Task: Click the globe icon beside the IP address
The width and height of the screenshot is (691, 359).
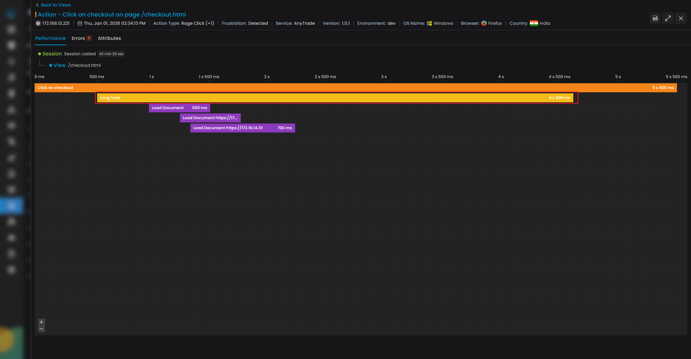Action: click(x=38, y=23)
